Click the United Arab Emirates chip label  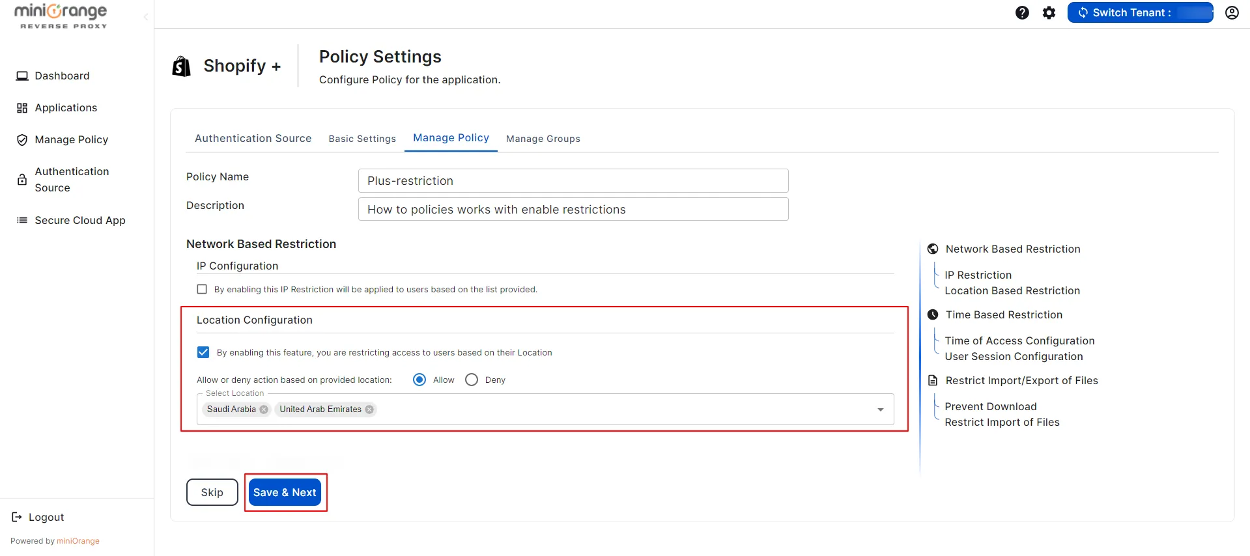pos(320,410)
